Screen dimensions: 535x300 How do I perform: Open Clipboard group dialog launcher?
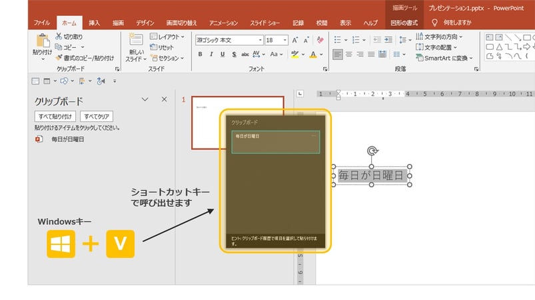(x=117, y=69)
